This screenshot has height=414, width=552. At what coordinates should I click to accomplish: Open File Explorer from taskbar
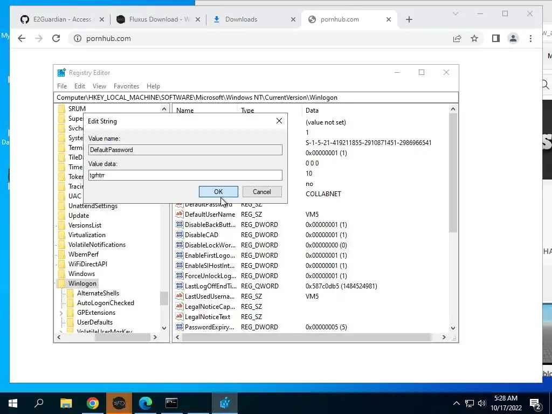[66, 403]
